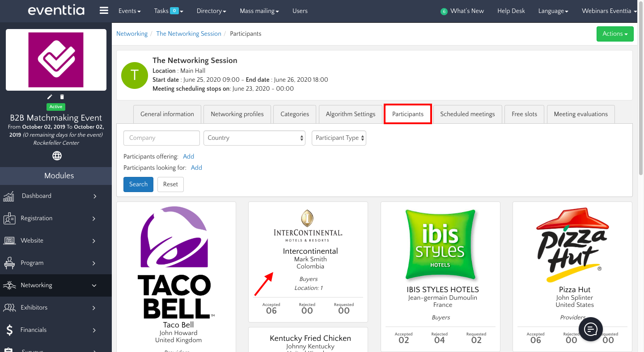
Task: Click the Financials dollar icon
Action: (9, 330)
